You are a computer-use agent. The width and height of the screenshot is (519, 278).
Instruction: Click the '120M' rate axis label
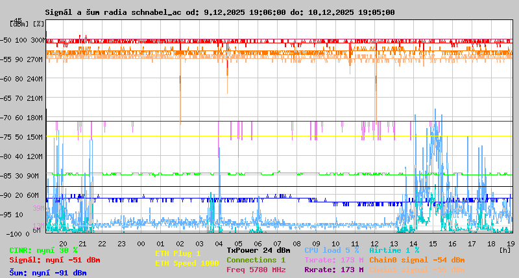click(36, 156)
